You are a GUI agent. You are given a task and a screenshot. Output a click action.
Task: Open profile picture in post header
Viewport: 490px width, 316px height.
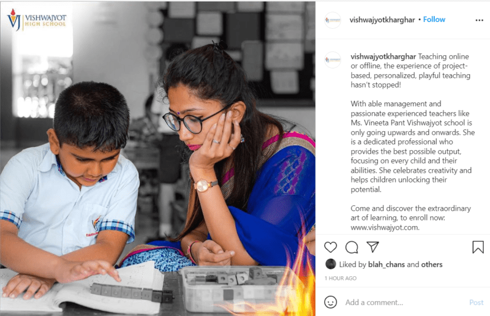tap(333, 20)
